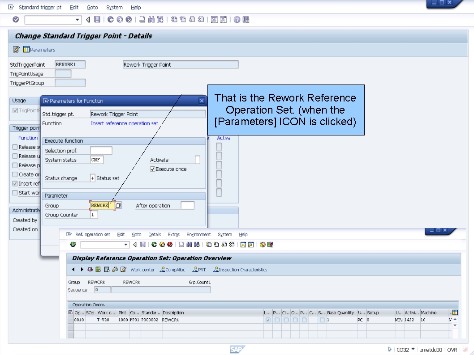474x355 pixels.
Task: Toggle the first Release s checkbox in the function list
Action: coord(15,147)
